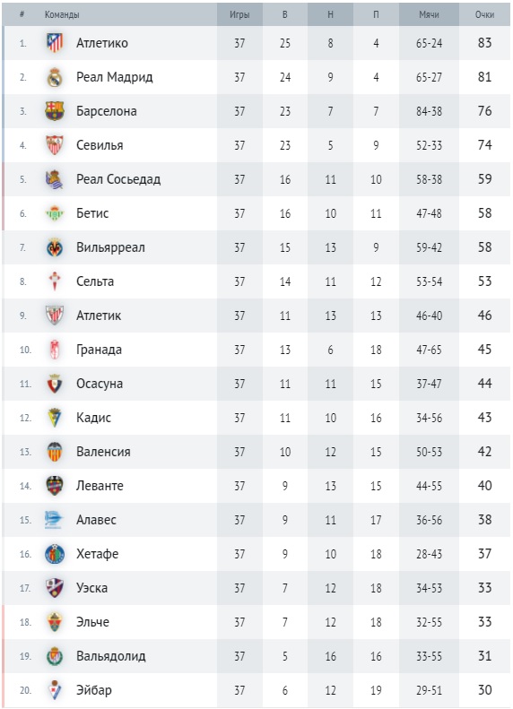Screen dimensions: 513x709
Task: Click the Barcelona crest icon
Action: coord(55,111)
